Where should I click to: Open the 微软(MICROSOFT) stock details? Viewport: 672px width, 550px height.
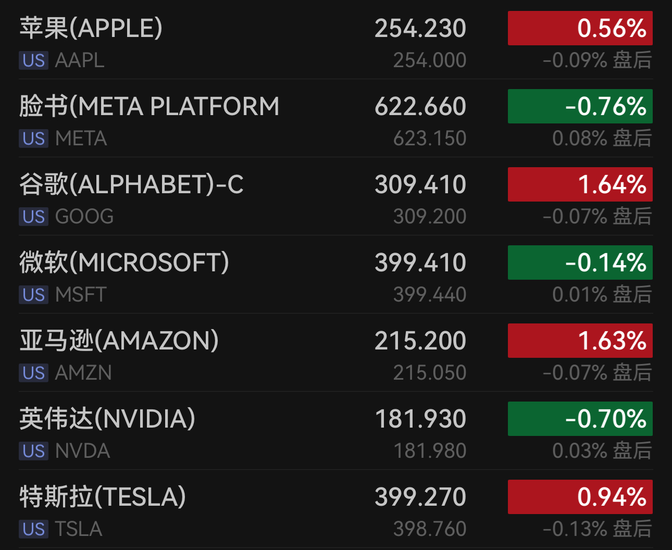124,262
